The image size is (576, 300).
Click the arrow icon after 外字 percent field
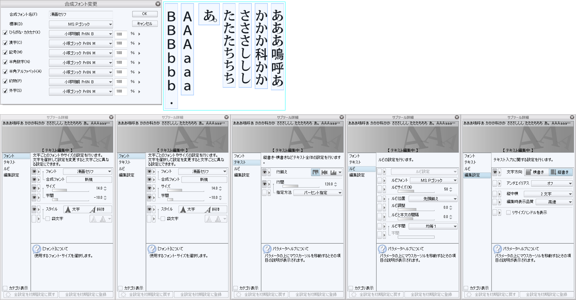point(139,92)
